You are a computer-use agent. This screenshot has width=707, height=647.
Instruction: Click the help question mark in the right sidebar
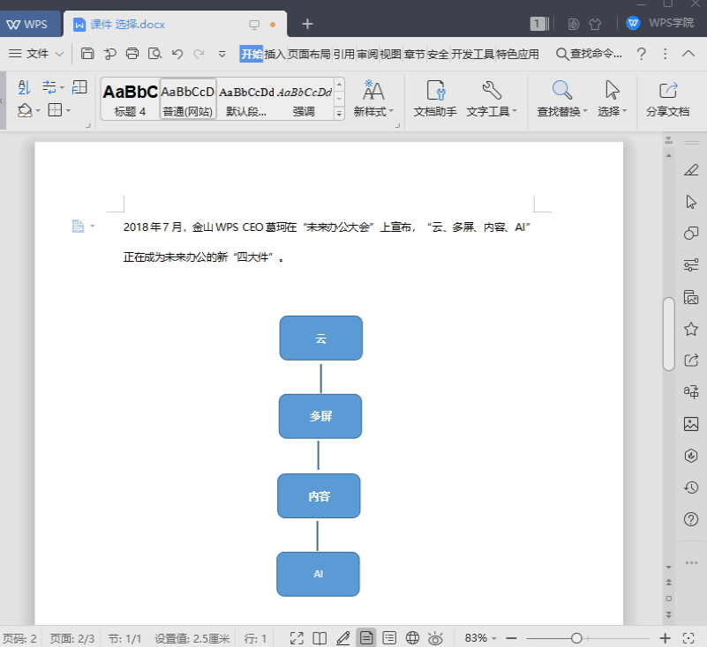click(x=691, y=519)
